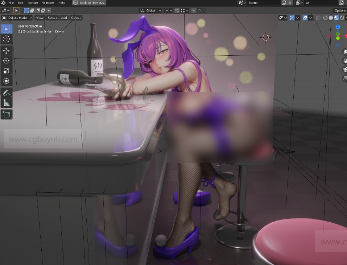Click the view layer name field 'zz'
Image resolution: width=347 pixels, height=265 pixels.
[x=321, y=3]
